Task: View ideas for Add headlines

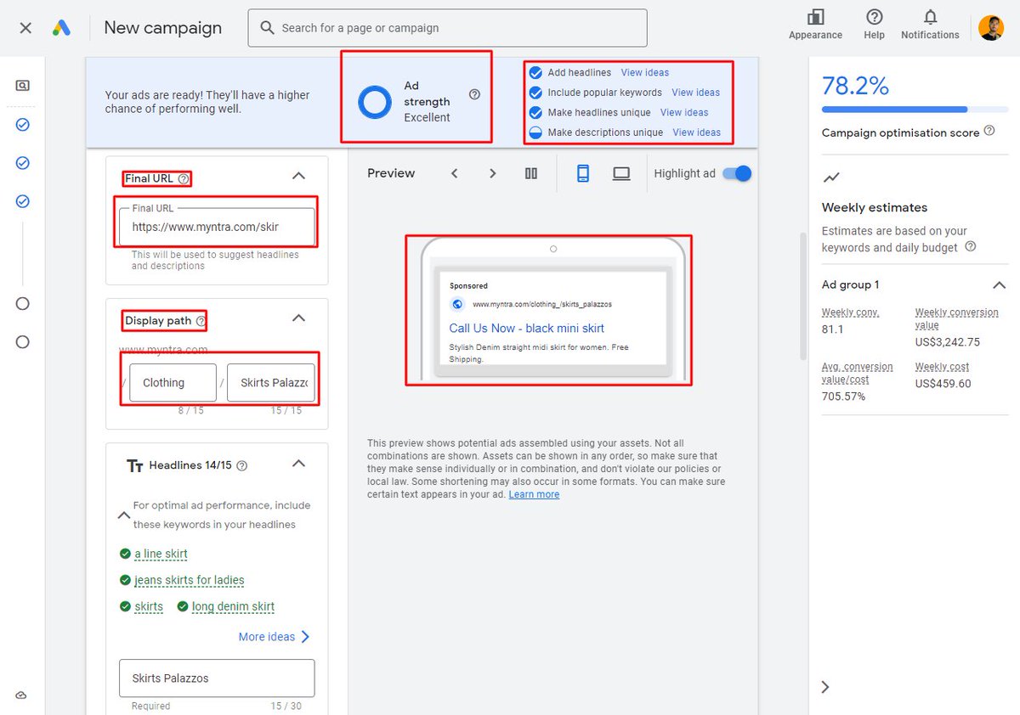Action: pos(645,72)
